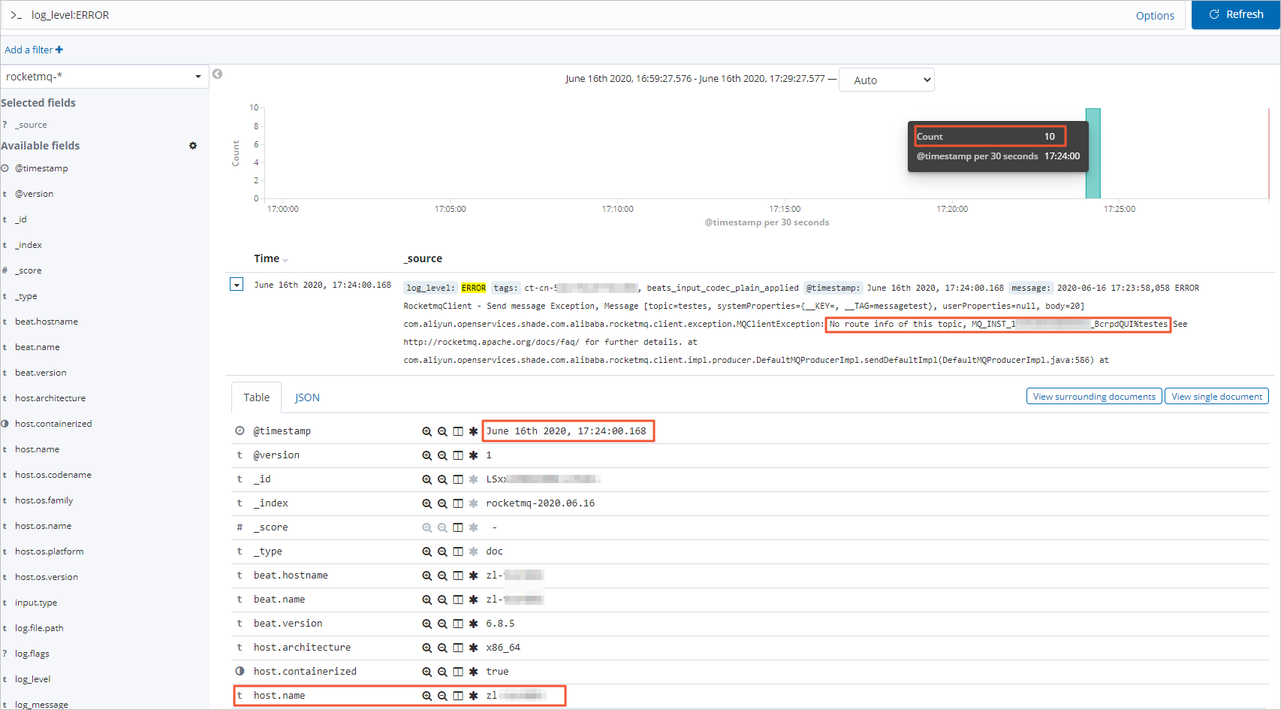Open the rocketmq-* index pattern dropdown
Screen dimensions: 1281x710
coord(104,77)
